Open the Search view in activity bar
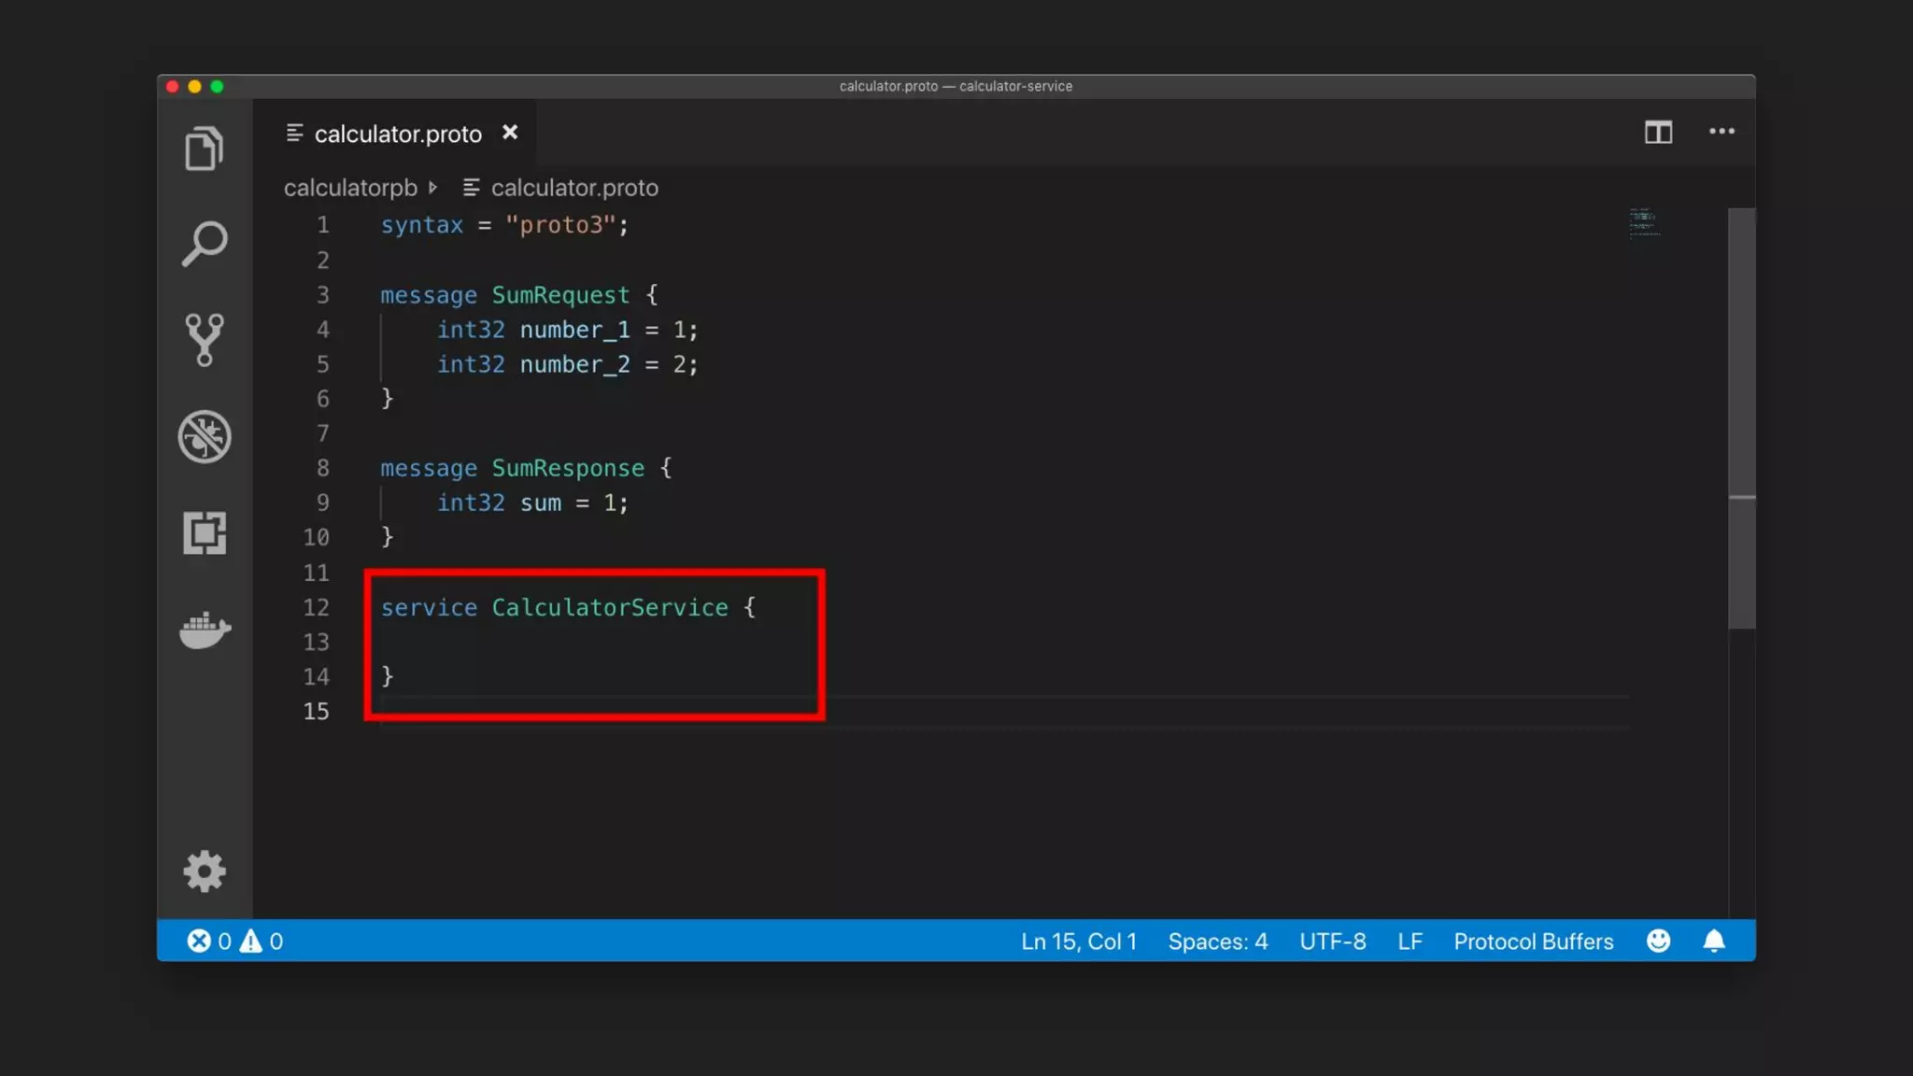The image size is (1913, 1076). (204, 245)
